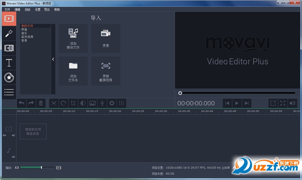Open the More tools list tab
The image size is (302, 180).
9,92
